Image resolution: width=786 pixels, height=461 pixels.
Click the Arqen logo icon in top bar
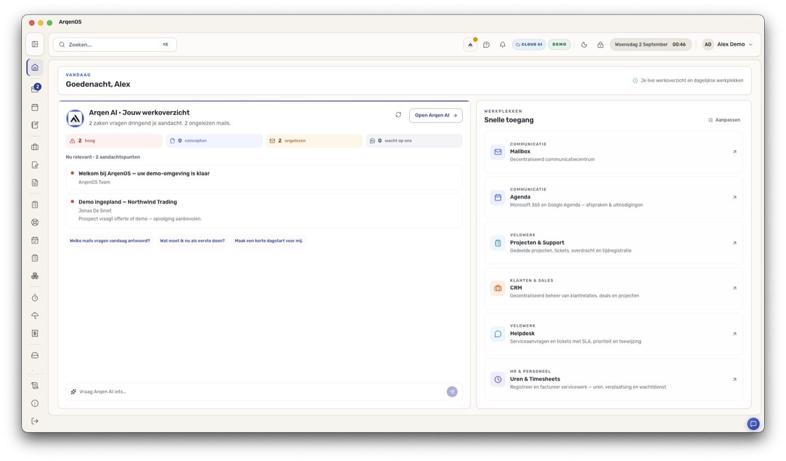(x=470, y=45)
